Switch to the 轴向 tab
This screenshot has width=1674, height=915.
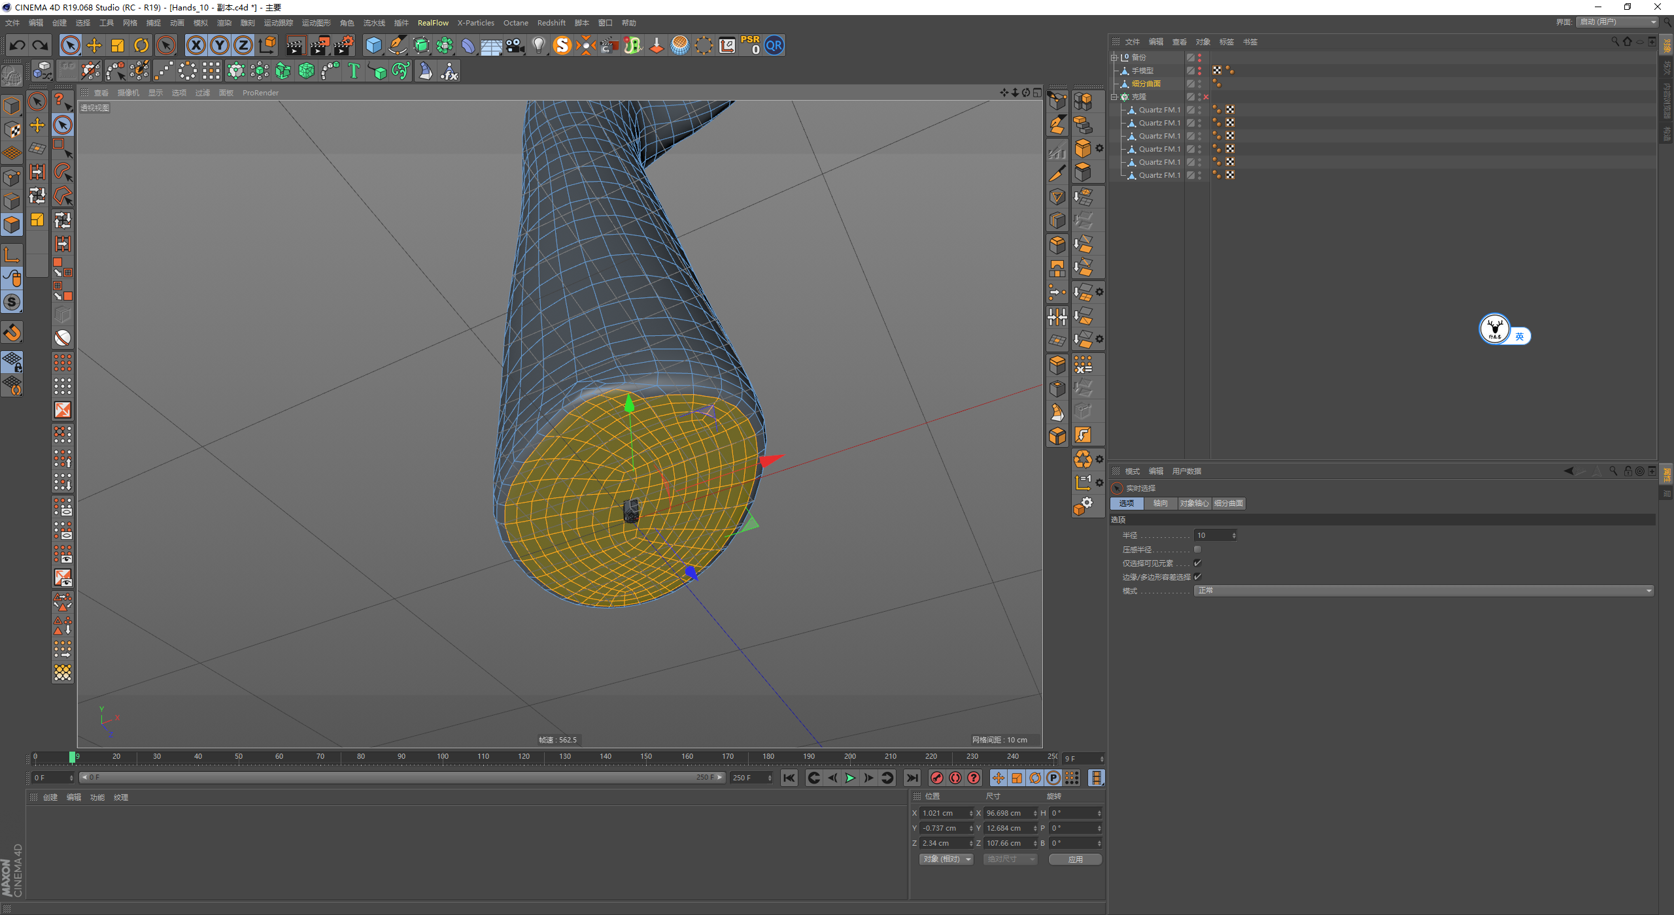[1160, 503]
